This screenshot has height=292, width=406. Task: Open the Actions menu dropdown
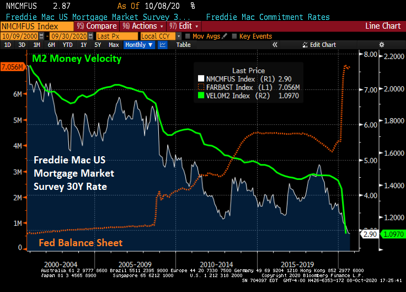143,26
